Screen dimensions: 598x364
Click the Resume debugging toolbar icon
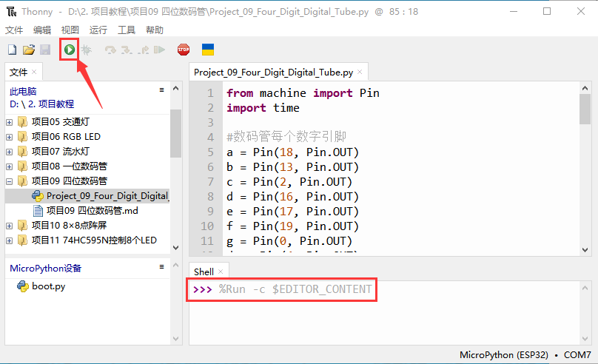click(x=159, y=50)
